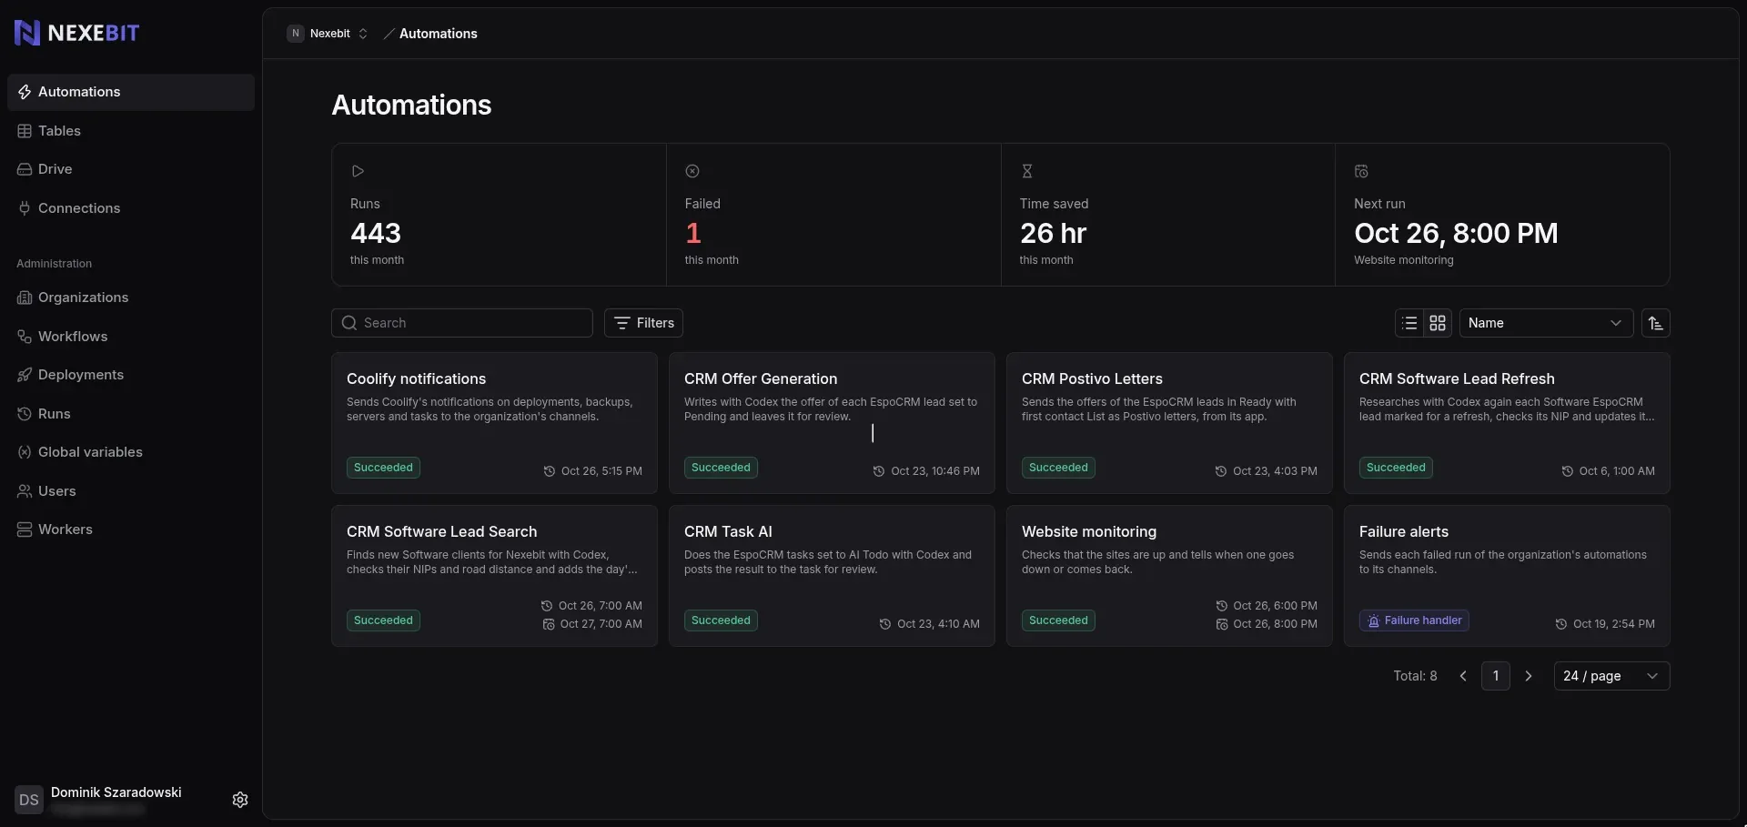This screenshot has height=827, width=1747.
Task: Expand the Nexebit organization switcher
Action: click(x=328, y=34)
